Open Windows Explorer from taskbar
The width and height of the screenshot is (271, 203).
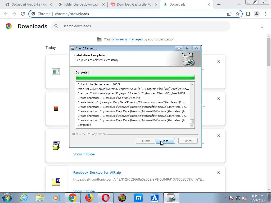pos(40,198)
